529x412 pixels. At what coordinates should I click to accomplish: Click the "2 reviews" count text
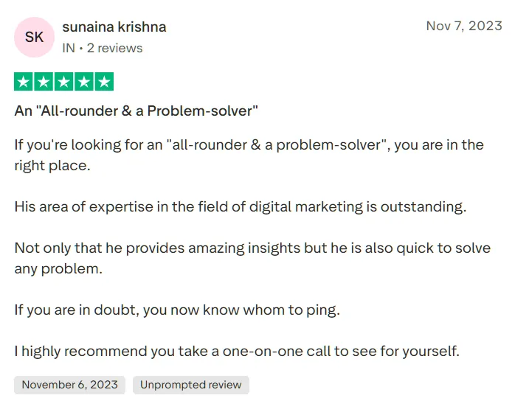(x=114, y=48)
